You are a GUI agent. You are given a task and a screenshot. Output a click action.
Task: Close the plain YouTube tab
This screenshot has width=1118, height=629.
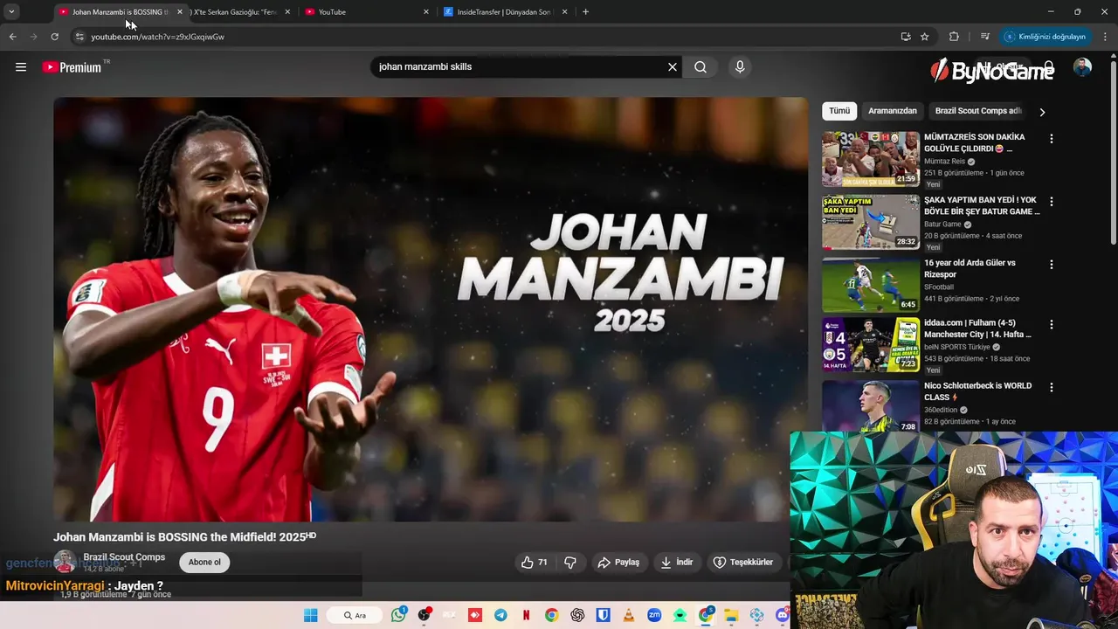pos(426,12)
